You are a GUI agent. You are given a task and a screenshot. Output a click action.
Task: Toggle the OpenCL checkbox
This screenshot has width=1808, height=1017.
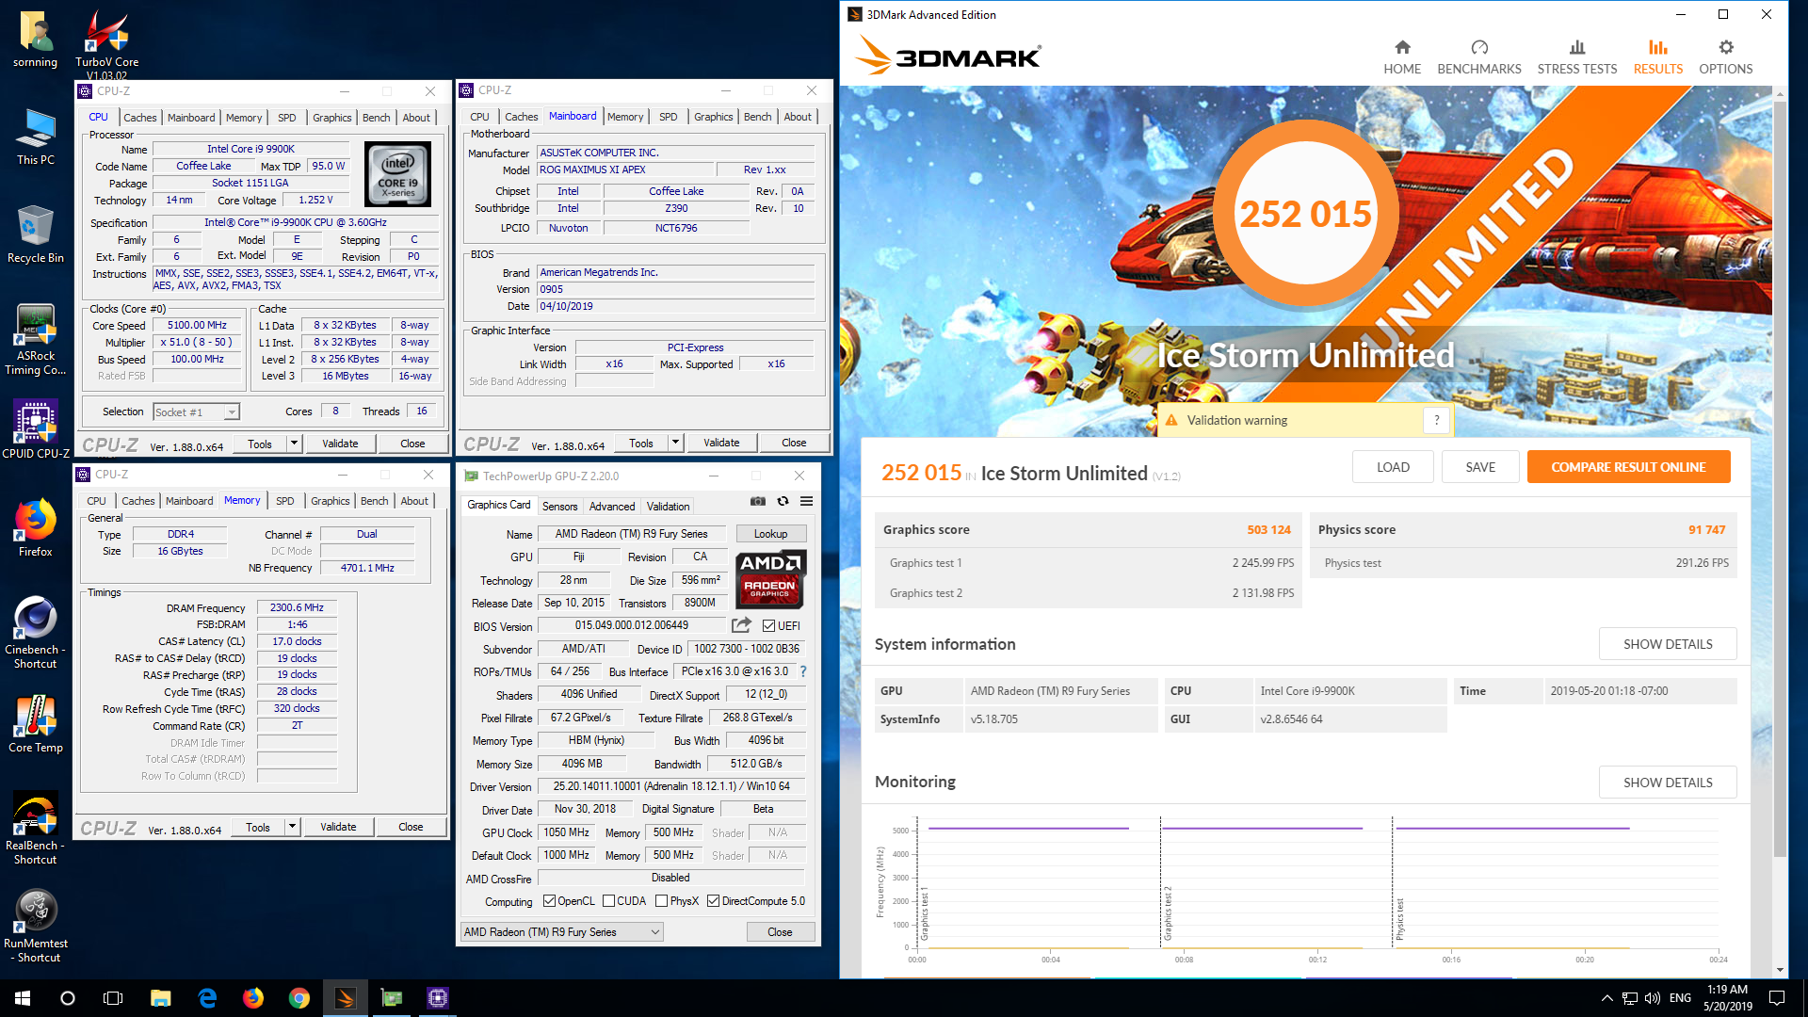(x=549, y=901)
